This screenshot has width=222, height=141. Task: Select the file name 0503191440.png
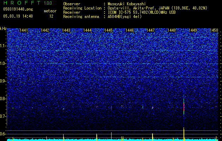(x=18, y=9)
